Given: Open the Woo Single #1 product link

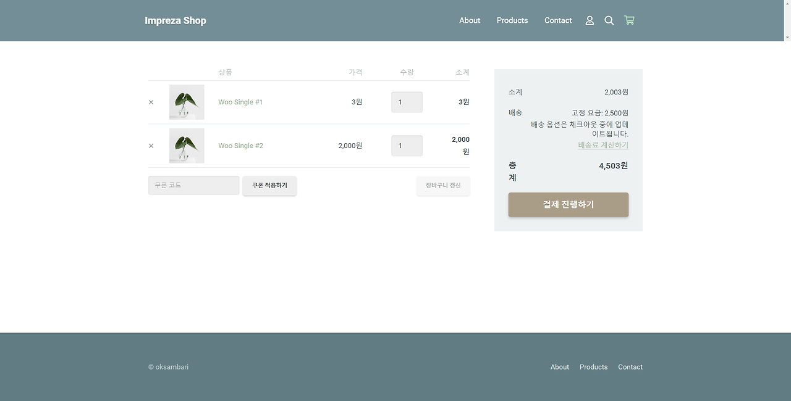Looking at the screenshot, I should pos(240,102).
